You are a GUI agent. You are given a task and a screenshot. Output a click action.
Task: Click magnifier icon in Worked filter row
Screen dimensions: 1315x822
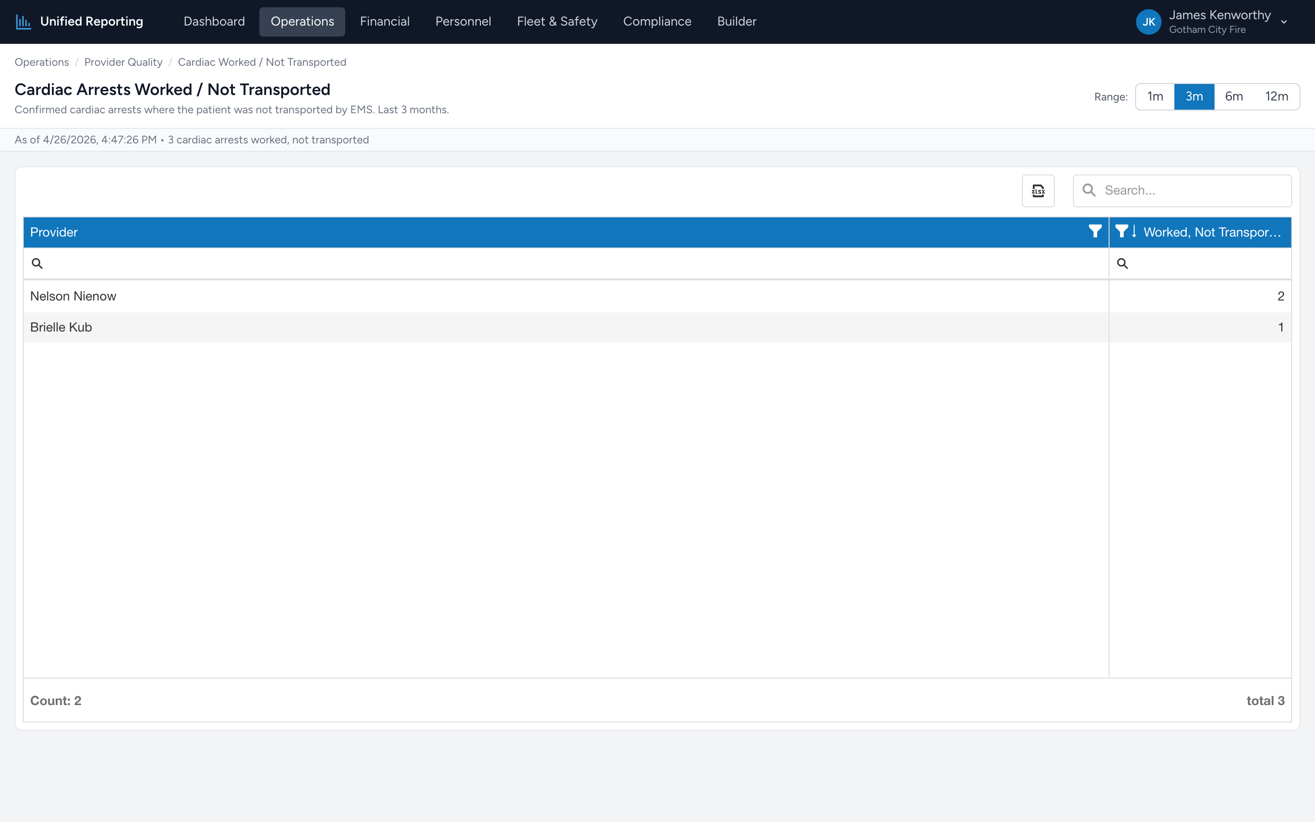[x=1122, y=263]
